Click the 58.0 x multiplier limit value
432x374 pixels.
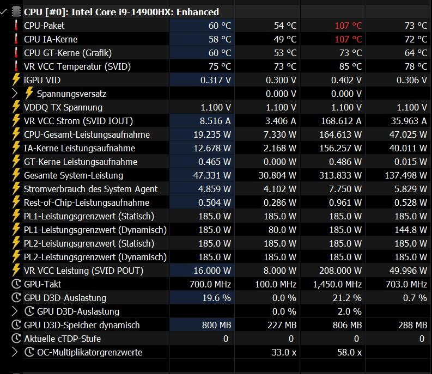click(350, 352)
